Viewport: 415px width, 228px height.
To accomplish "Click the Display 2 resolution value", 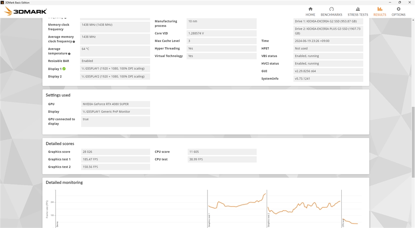I will (115, 76).
